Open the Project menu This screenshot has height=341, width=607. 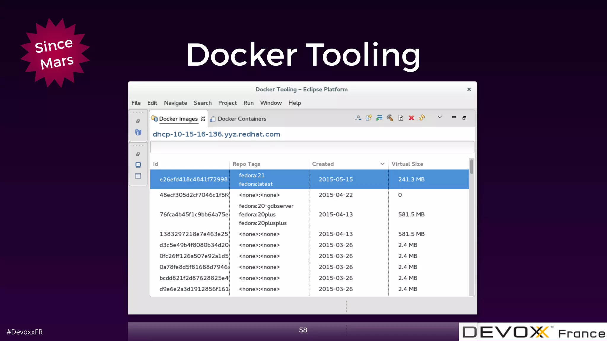click(x=227, y=103)
